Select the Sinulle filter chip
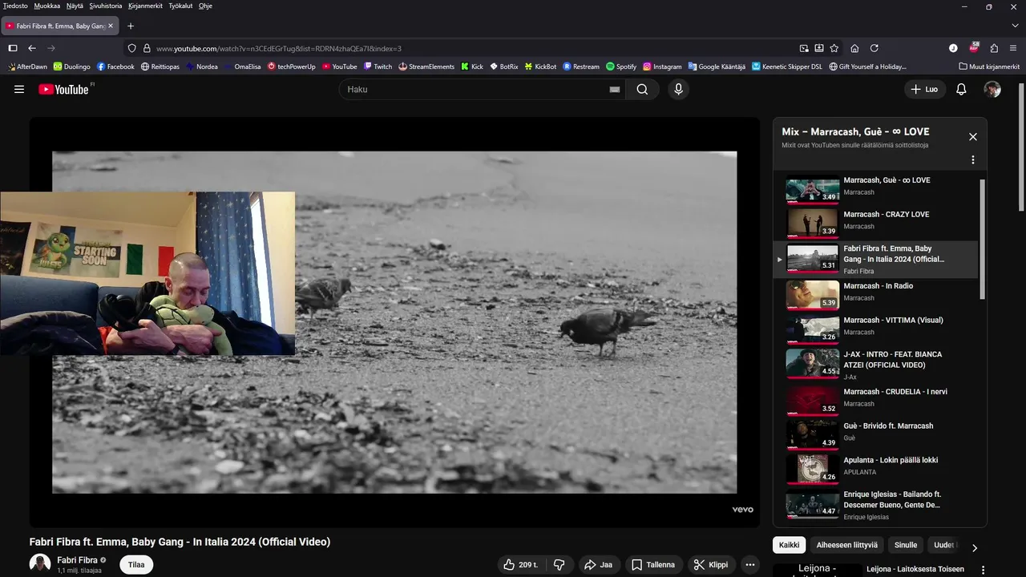 pyautogui.click(x=906, y=545)
